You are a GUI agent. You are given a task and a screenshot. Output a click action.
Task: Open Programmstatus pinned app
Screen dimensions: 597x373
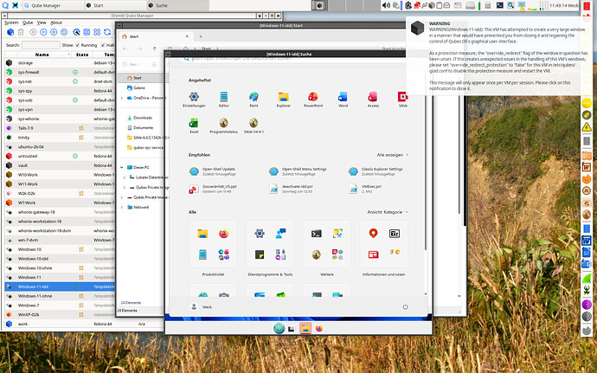[223, 125]
